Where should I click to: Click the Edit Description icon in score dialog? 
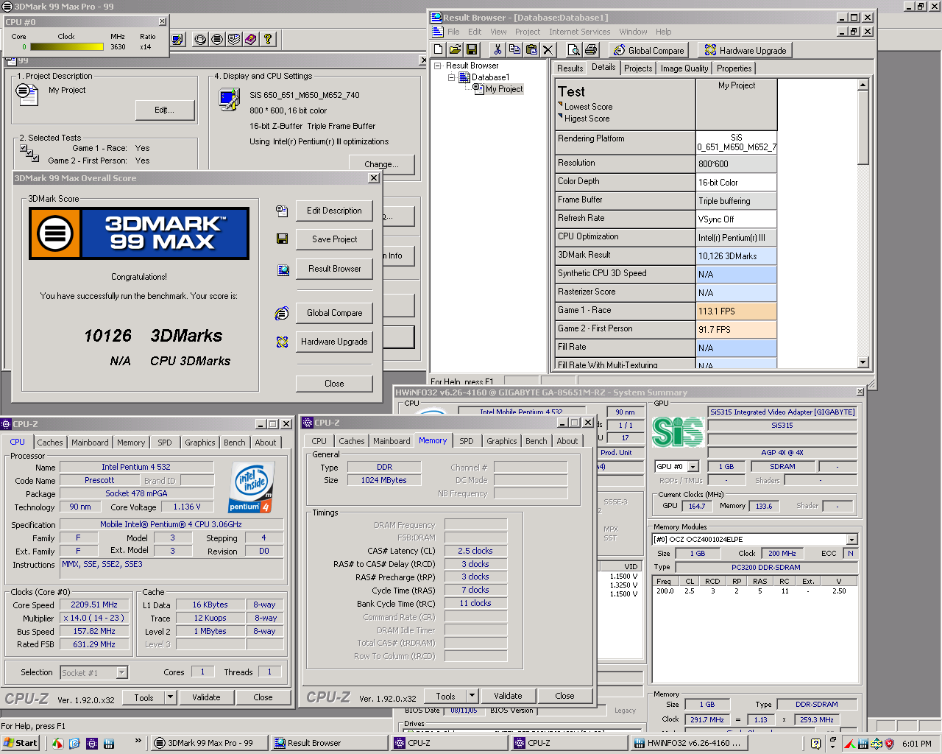[x=282, y=211]
